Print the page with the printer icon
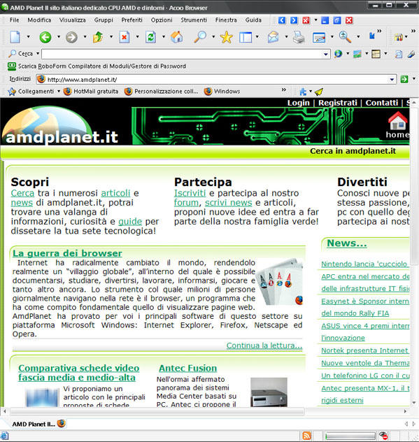This screenshot has width=419, height=442. tap(299, 37)
